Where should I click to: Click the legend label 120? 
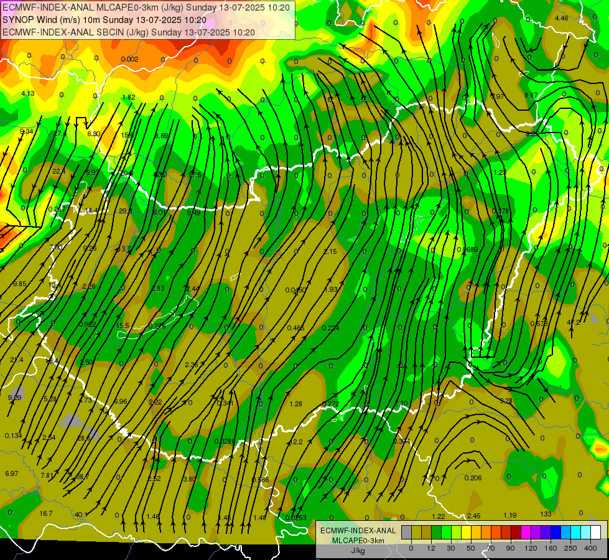click(x=531, y=548)
